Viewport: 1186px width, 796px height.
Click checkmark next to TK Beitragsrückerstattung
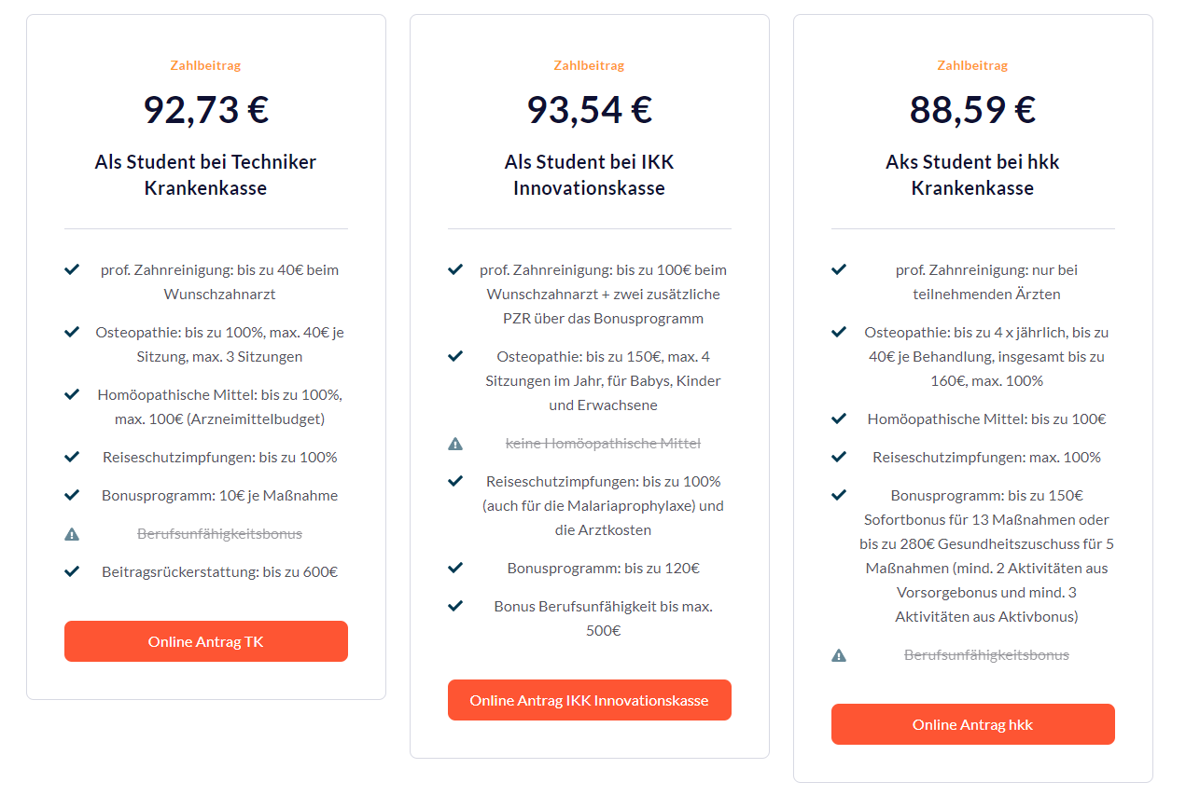coord(72,571)
